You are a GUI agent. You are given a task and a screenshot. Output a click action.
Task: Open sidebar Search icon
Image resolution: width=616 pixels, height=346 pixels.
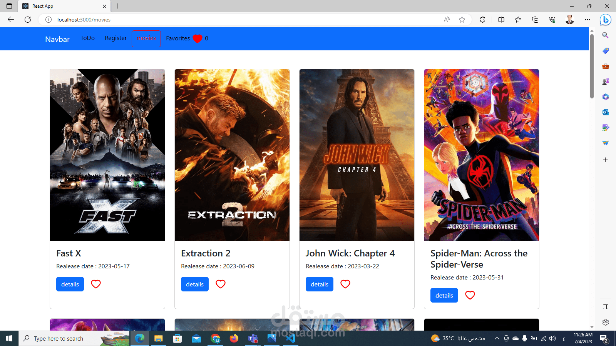pos(606,35)
